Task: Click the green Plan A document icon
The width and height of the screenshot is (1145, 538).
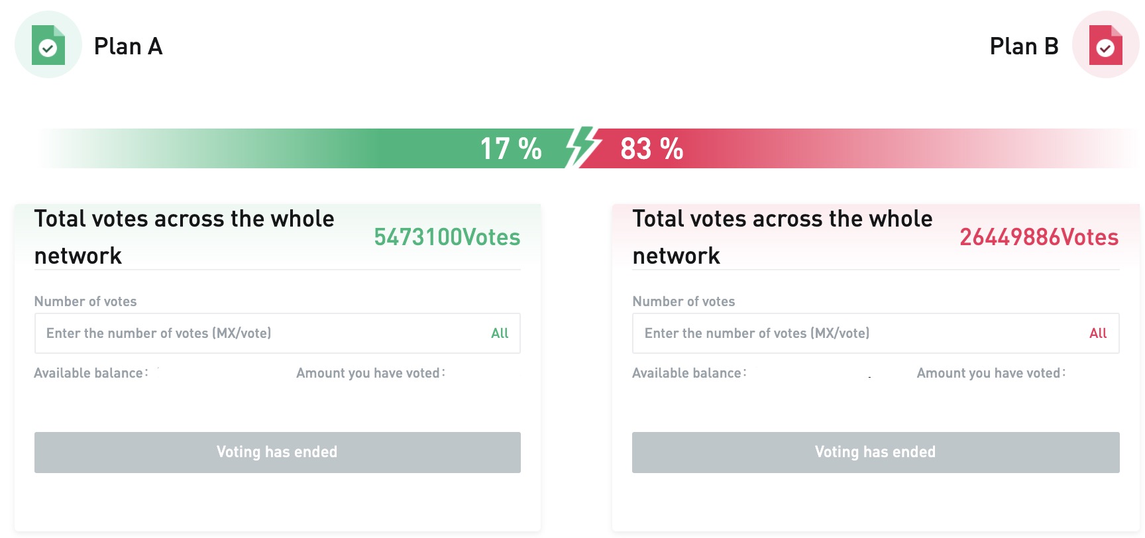Action: tap(48, 44)
